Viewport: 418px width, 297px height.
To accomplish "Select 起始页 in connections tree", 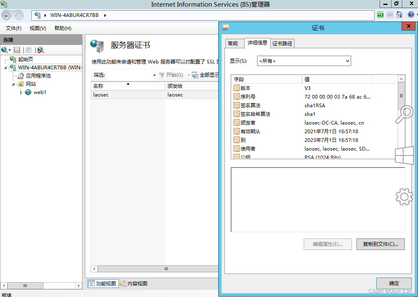I will [x=26, y=59].
